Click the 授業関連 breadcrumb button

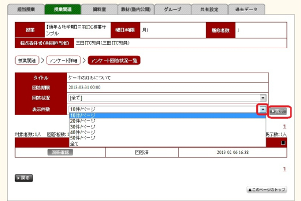click(x=28, y=60)
